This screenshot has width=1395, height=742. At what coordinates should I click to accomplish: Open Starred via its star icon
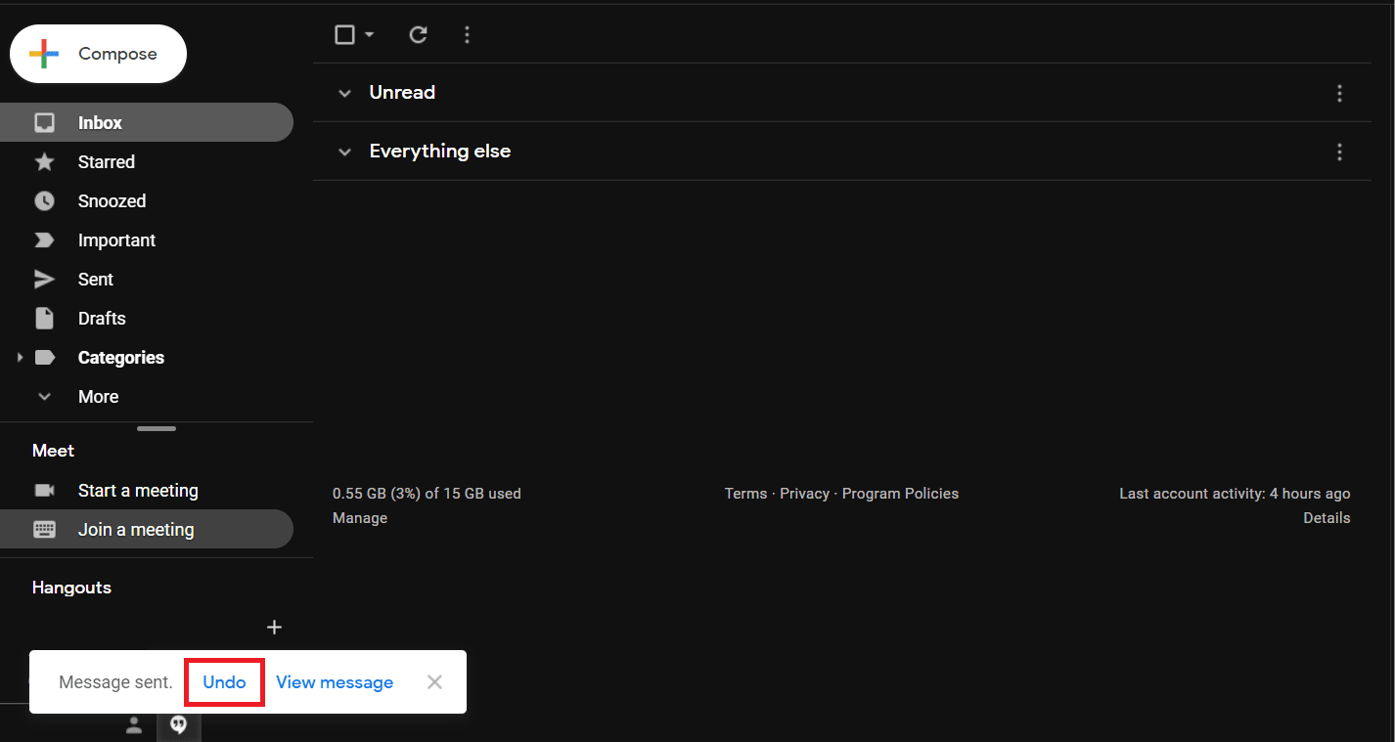coord(44,161)
